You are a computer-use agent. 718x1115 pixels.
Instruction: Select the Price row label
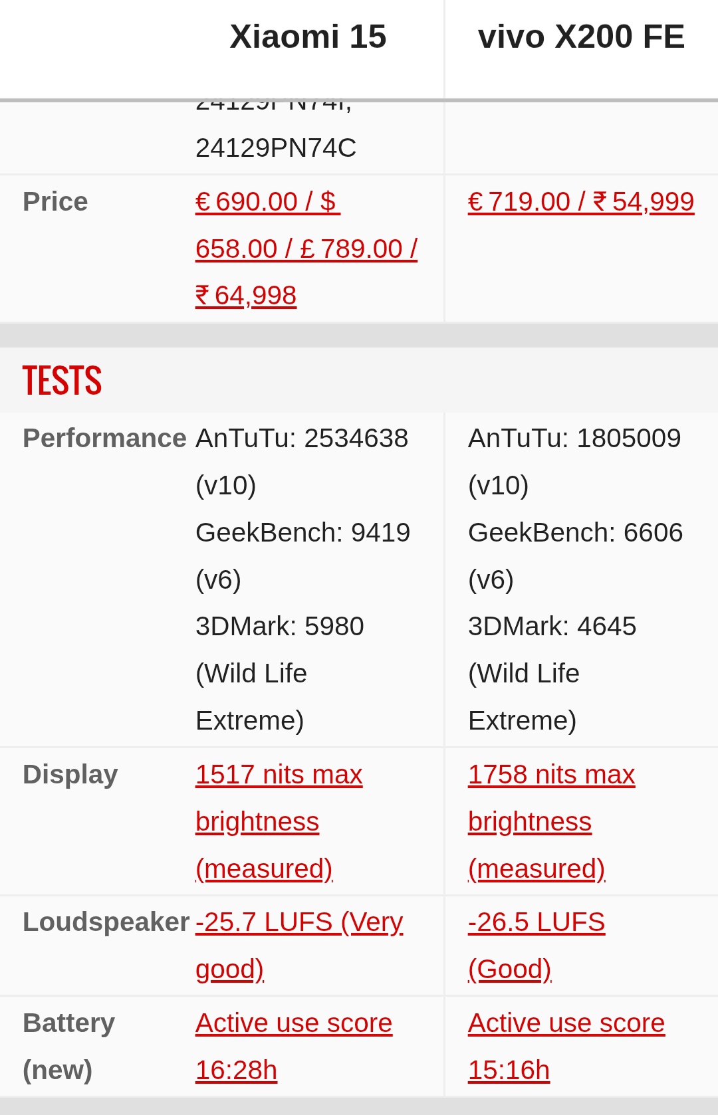coord(55,202)
